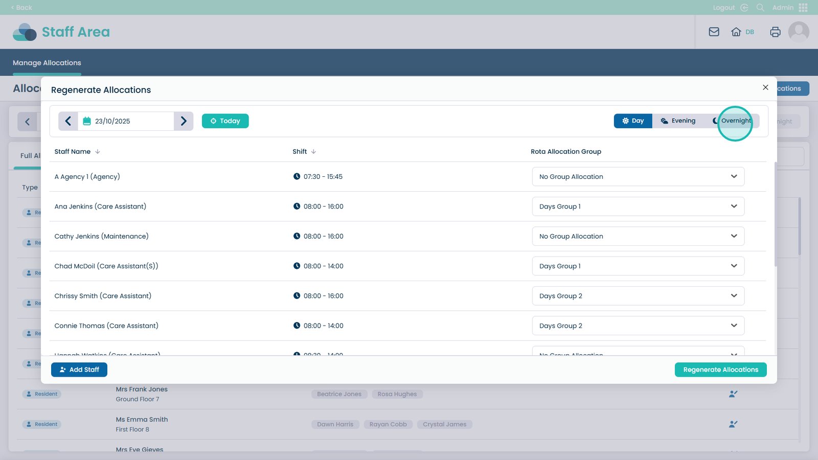Click the Add Staff button
The height and width of the screenshot is (460, 818).
pos(79,370)
